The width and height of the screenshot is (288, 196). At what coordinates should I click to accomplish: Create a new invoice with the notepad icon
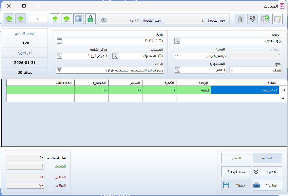pos(277,19)
